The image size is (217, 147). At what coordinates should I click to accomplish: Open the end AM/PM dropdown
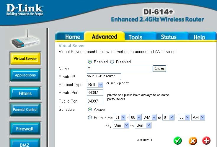[198, 117]
